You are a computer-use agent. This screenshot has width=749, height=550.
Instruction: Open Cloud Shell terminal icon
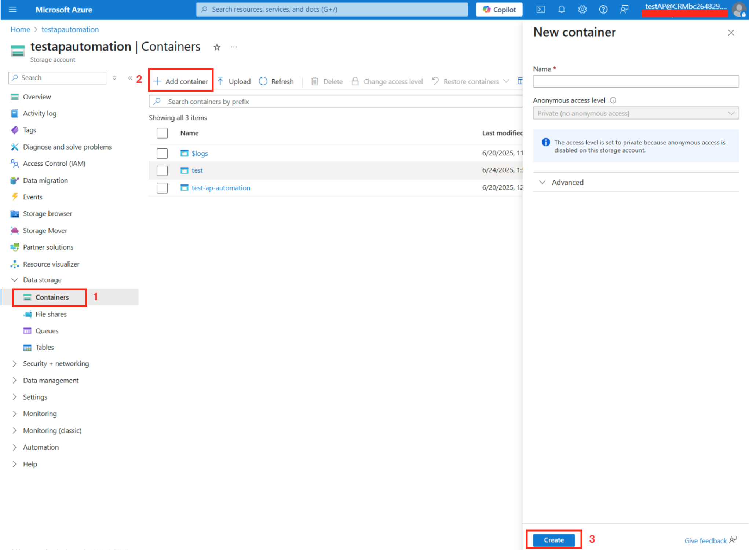pyautogui.click(x=540, y=10)
